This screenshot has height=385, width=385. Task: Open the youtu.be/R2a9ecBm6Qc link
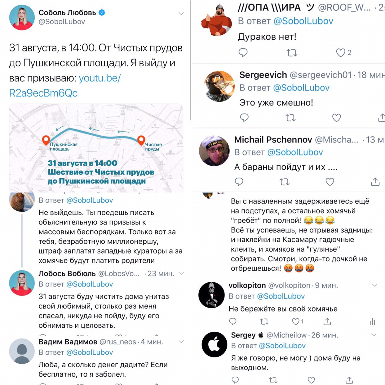65,86
